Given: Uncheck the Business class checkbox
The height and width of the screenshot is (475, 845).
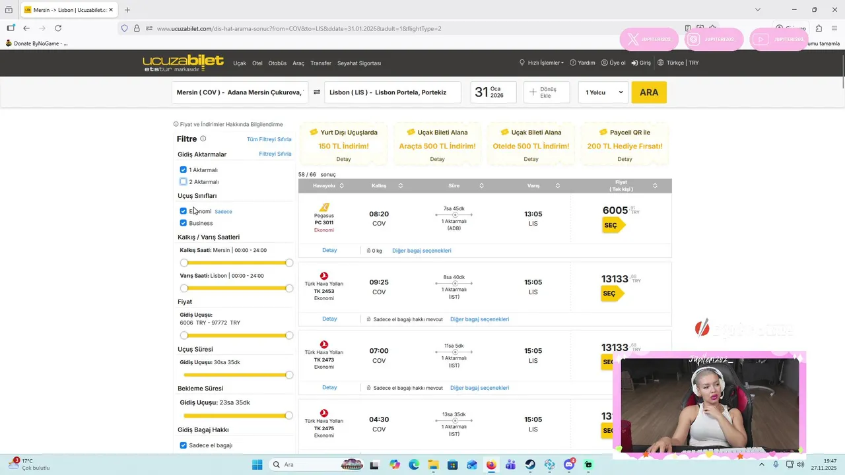Looking at the screenshot, I should (184, 223).
